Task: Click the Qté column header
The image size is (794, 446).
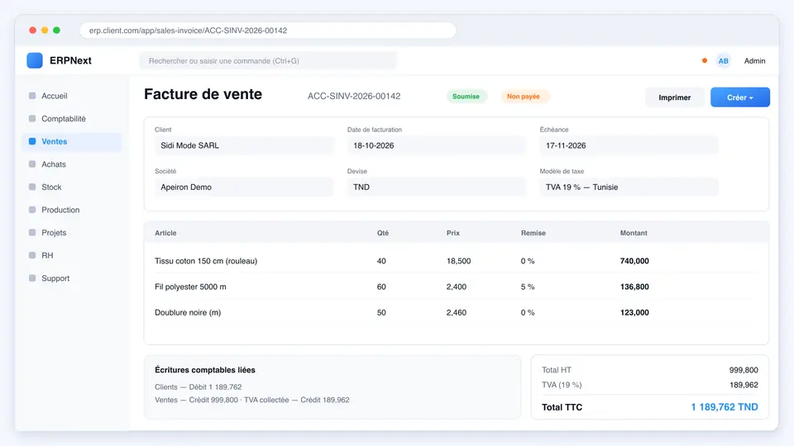Action: pyautogui.click(x=383, y=233)
